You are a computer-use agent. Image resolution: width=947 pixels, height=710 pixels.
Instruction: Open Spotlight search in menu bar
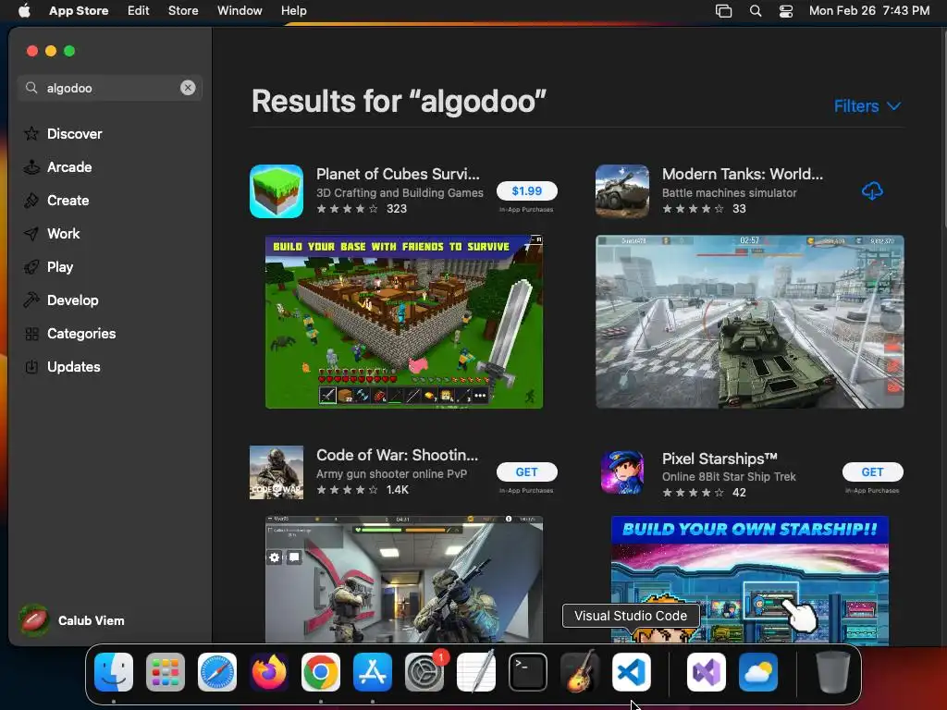[755, 11]
